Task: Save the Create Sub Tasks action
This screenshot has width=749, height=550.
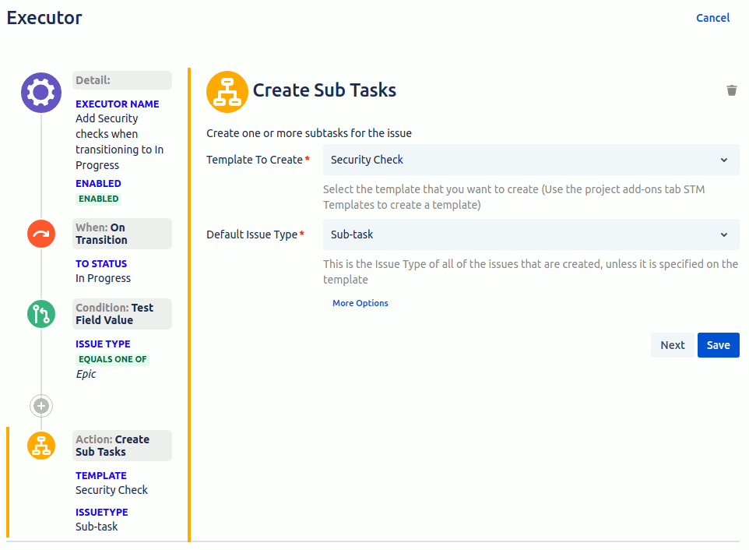Action: coord(718,344)
